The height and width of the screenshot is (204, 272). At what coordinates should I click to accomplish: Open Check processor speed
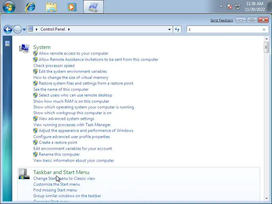coord(54,66)
